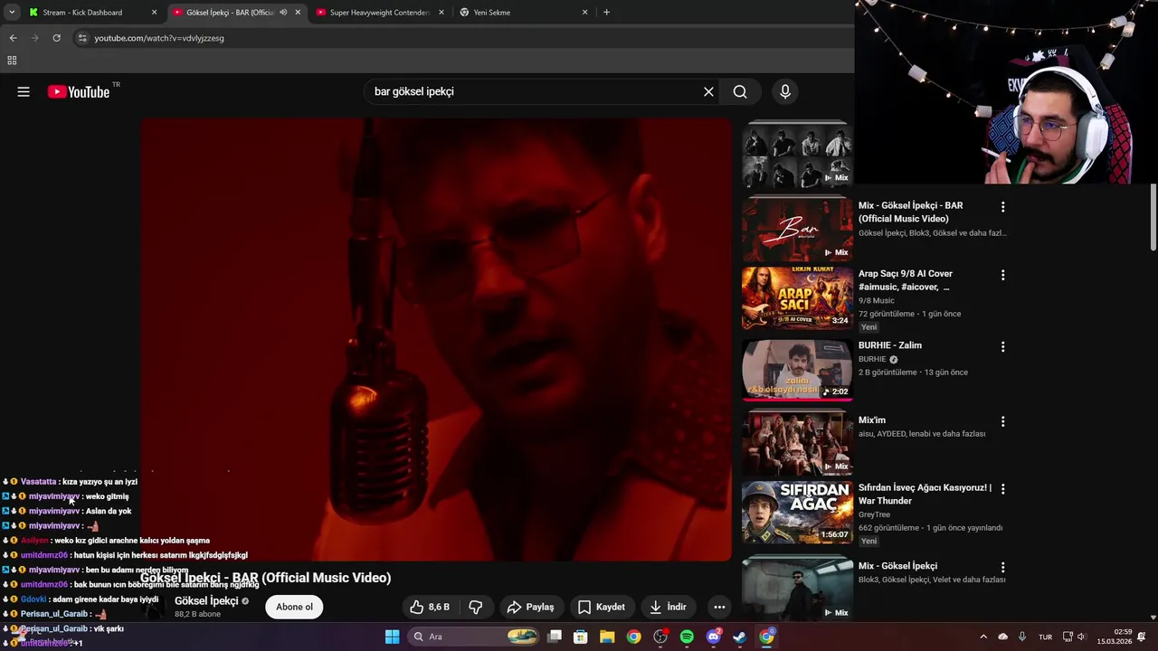Switch to Super Heavyweight Contender tab
Image resolution: width=1158 pixels, height=651 pixels.
(379, 13)
